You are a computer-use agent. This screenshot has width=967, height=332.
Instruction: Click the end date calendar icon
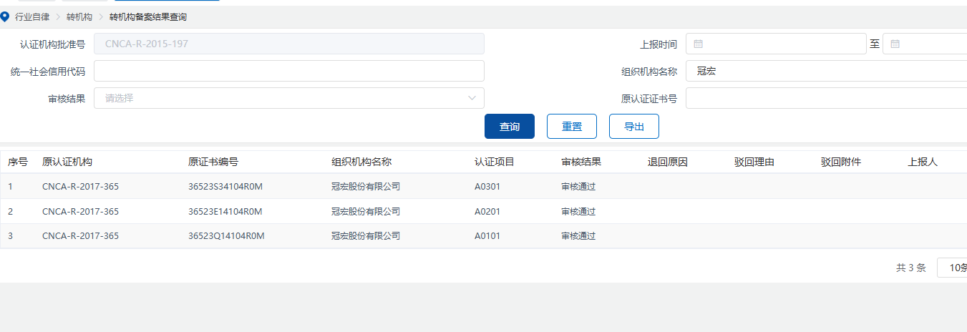click(x=895, y=44)
